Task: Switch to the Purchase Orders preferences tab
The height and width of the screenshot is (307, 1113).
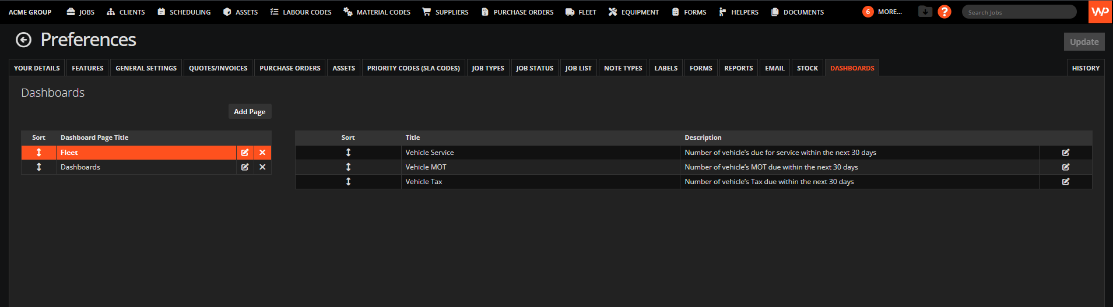Action: pos(290,68)
